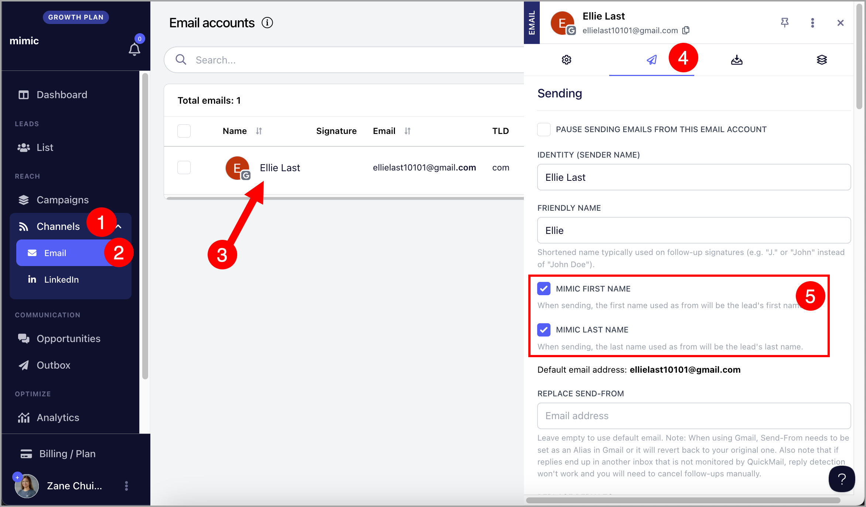Open Billing / Plan page
Image resolution: width=866 pixels, height=507 pixels.
[x=67, y=454]
